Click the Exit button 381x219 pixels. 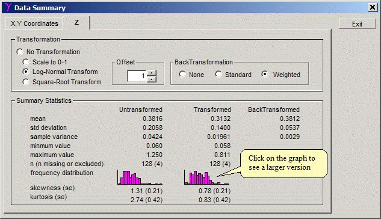(357, 24)
